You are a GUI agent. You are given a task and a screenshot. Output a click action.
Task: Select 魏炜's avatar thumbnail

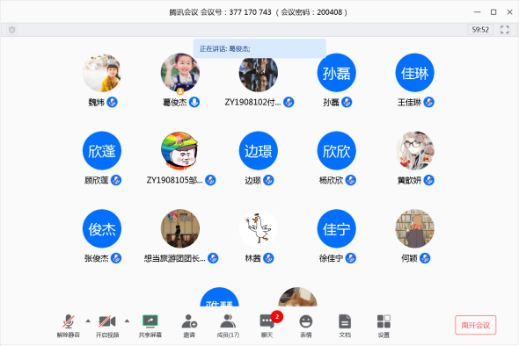click(102, 73)
